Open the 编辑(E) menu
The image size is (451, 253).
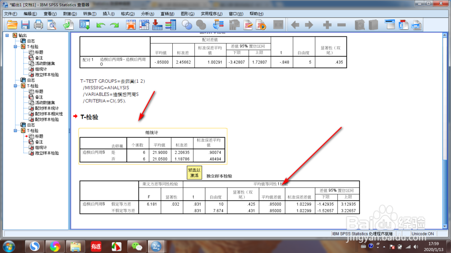pyautogui.click(x=30, y=14)
